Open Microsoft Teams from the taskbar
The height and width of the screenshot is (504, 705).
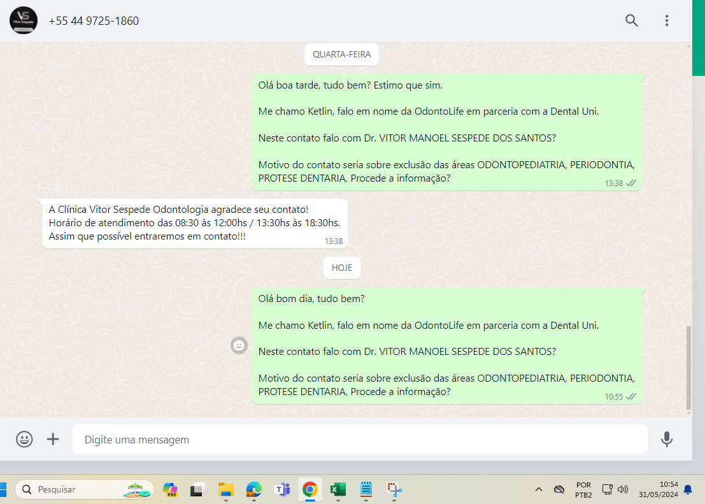(x=282, y=489)
